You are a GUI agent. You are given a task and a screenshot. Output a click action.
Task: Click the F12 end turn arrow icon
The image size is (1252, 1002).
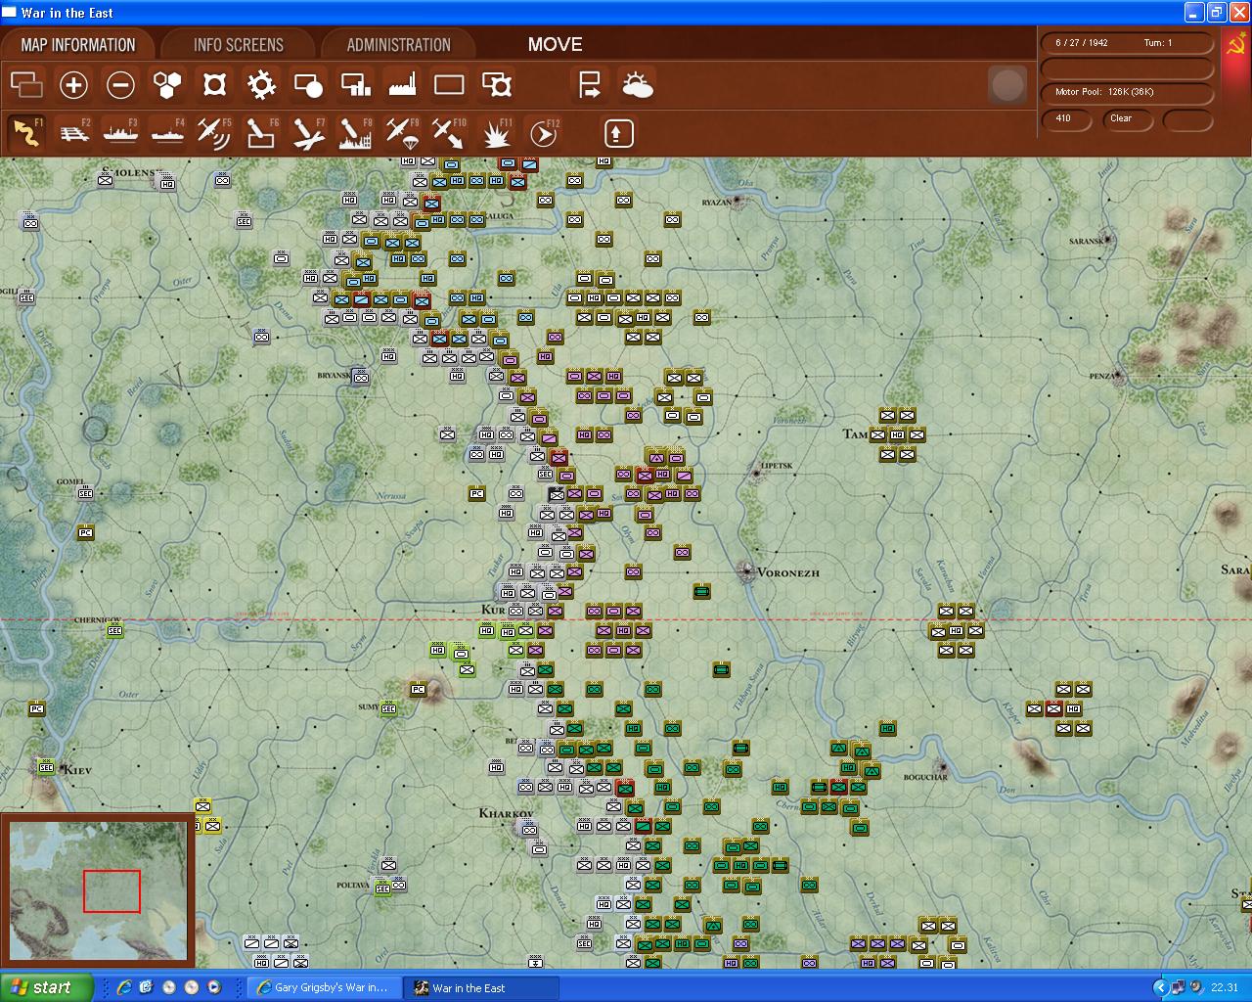point(544,133)
